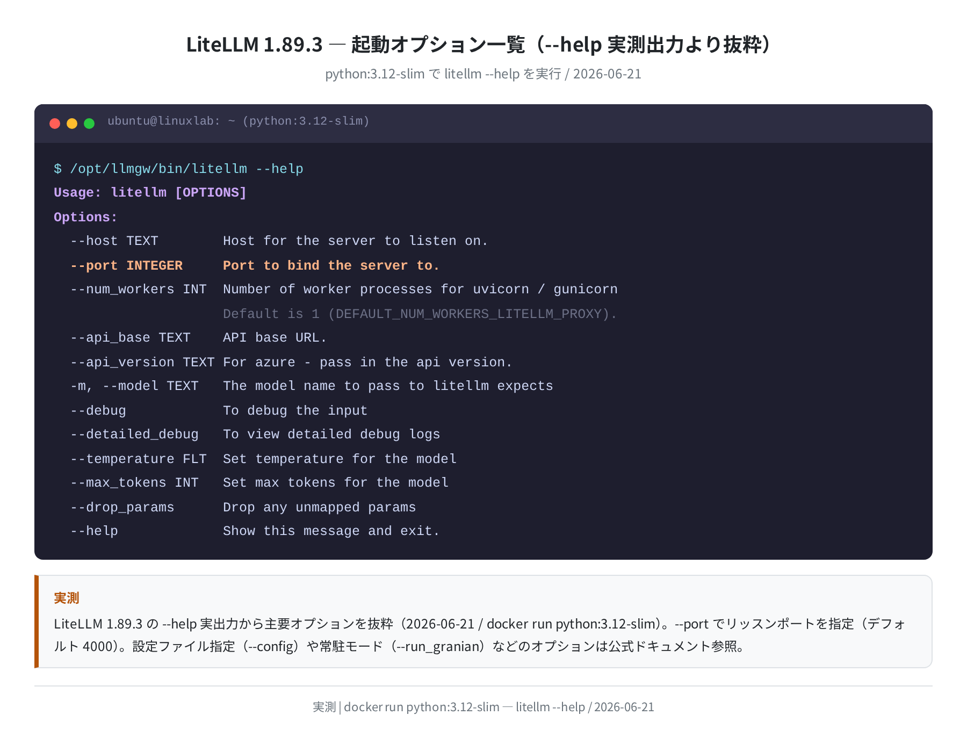The image size is (967, 737).
Task: Click the Usage: litellm [OPTIONS] line
Action: pos(150,193)
